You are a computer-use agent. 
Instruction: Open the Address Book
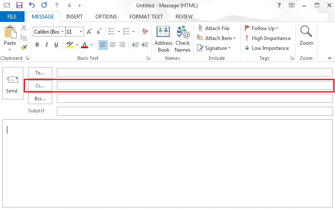tap(163, 39)
